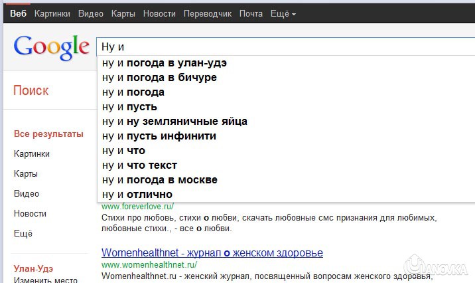This screenshot has width=475, height=283.
Task: Filter by Карты in left sidebar
Action: point(26,174)
